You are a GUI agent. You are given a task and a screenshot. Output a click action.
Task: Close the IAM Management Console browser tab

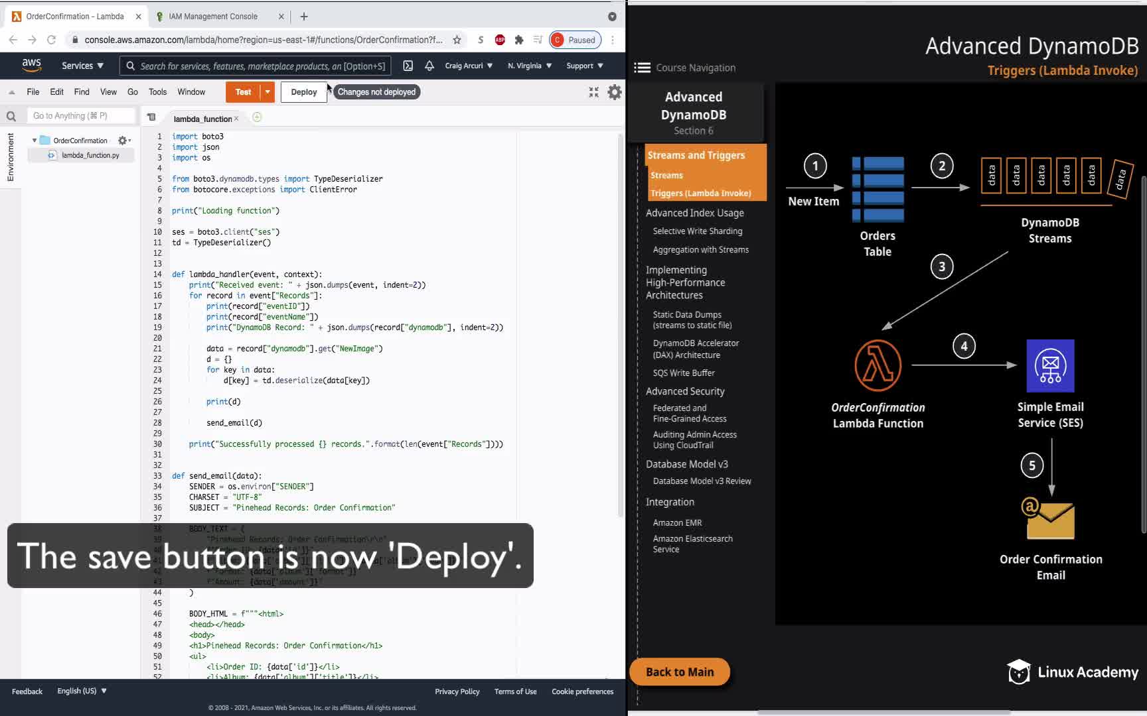tap(281, 17)
